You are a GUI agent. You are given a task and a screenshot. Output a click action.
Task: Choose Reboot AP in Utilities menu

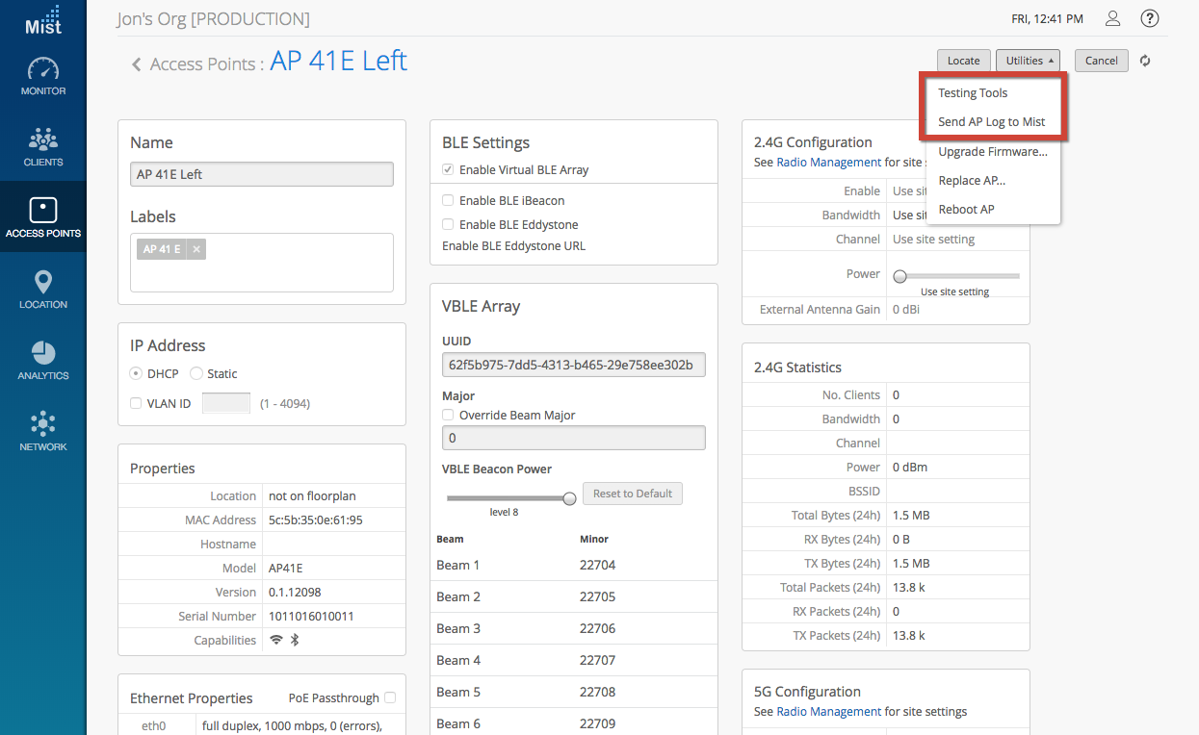pyautogui.click(x=966, y=210)
